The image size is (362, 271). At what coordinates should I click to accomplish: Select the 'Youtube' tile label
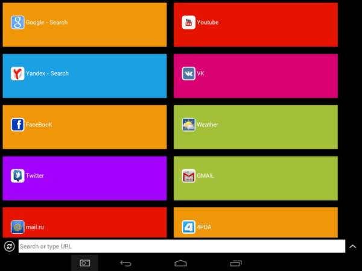click(208, 22)
